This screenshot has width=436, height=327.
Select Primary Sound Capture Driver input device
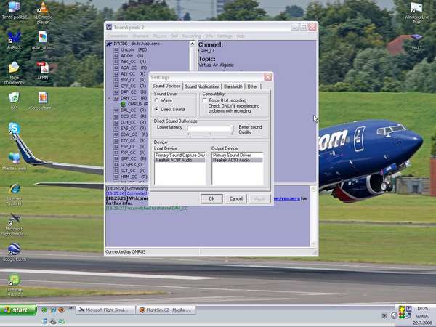pyautogui.click(x=180, y=156)
